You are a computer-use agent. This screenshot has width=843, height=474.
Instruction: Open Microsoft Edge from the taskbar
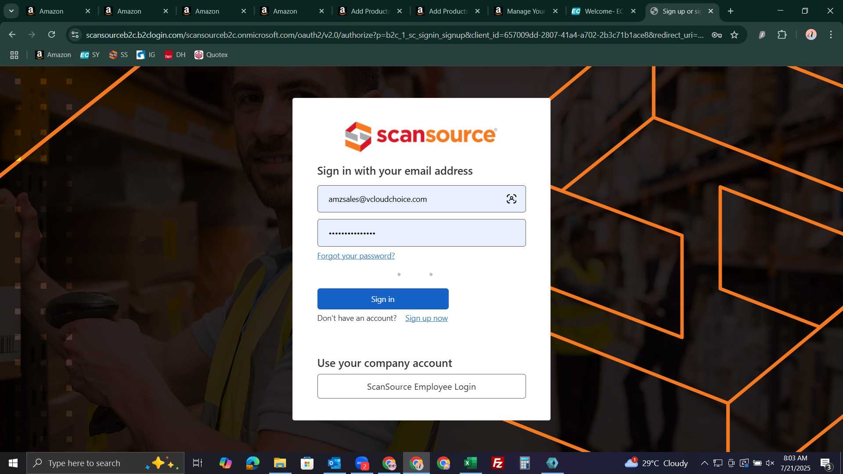coord(252,463)
